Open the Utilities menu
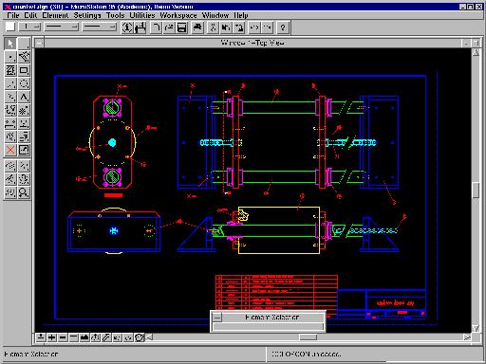This screenshot has height=364, width=486. 142,15
